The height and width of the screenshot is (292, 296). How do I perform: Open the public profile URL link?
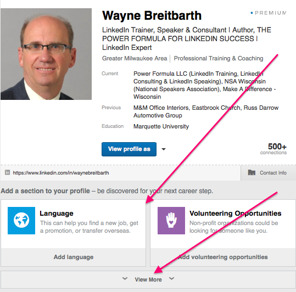[61, 173]
